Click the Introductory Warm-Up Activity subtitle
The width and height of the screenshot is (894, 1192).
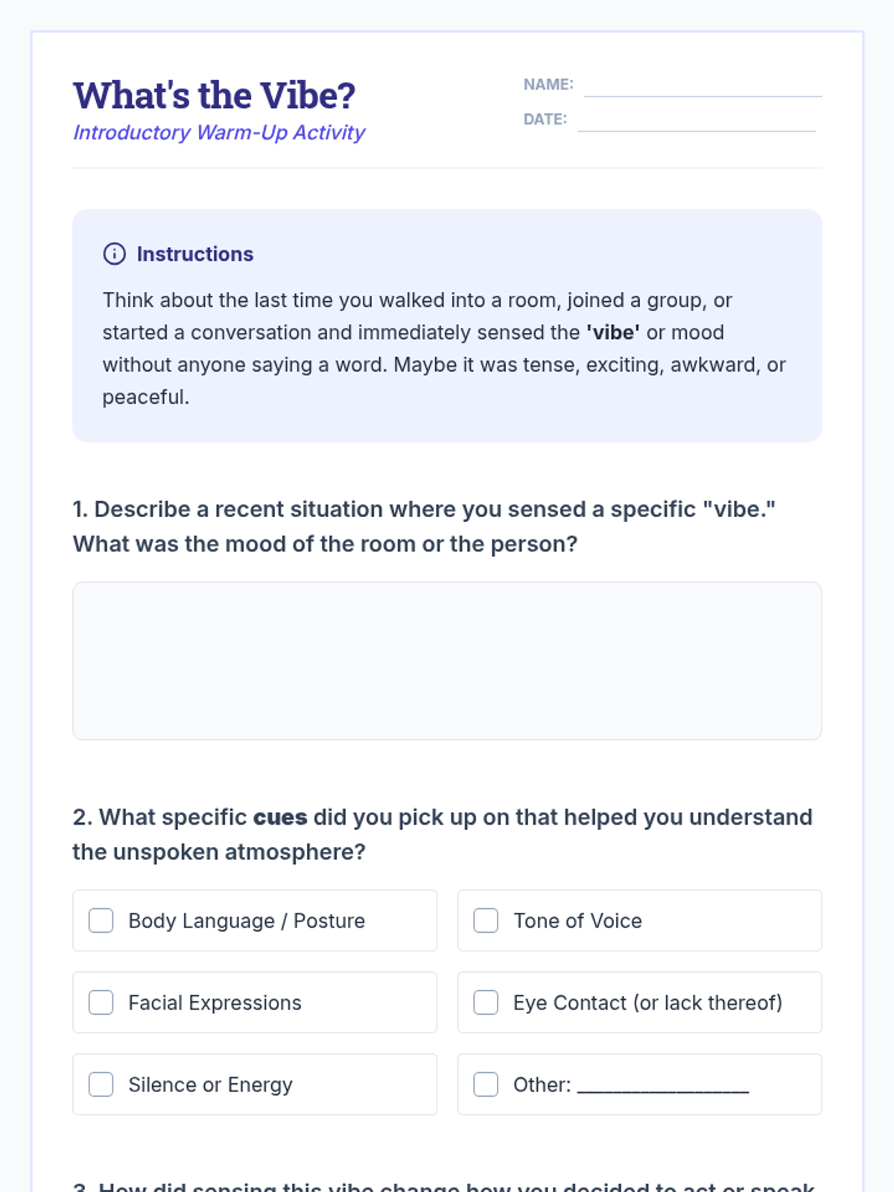[219, 133]
